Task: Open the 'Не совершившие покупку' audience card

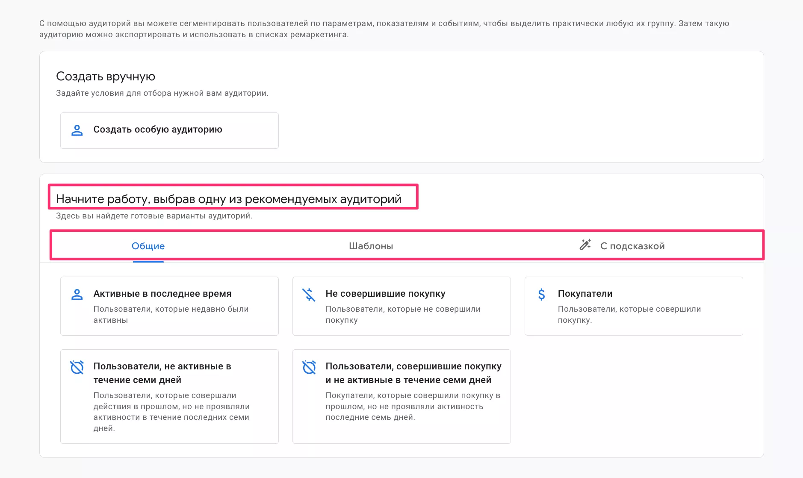Action: pos(401,306)
